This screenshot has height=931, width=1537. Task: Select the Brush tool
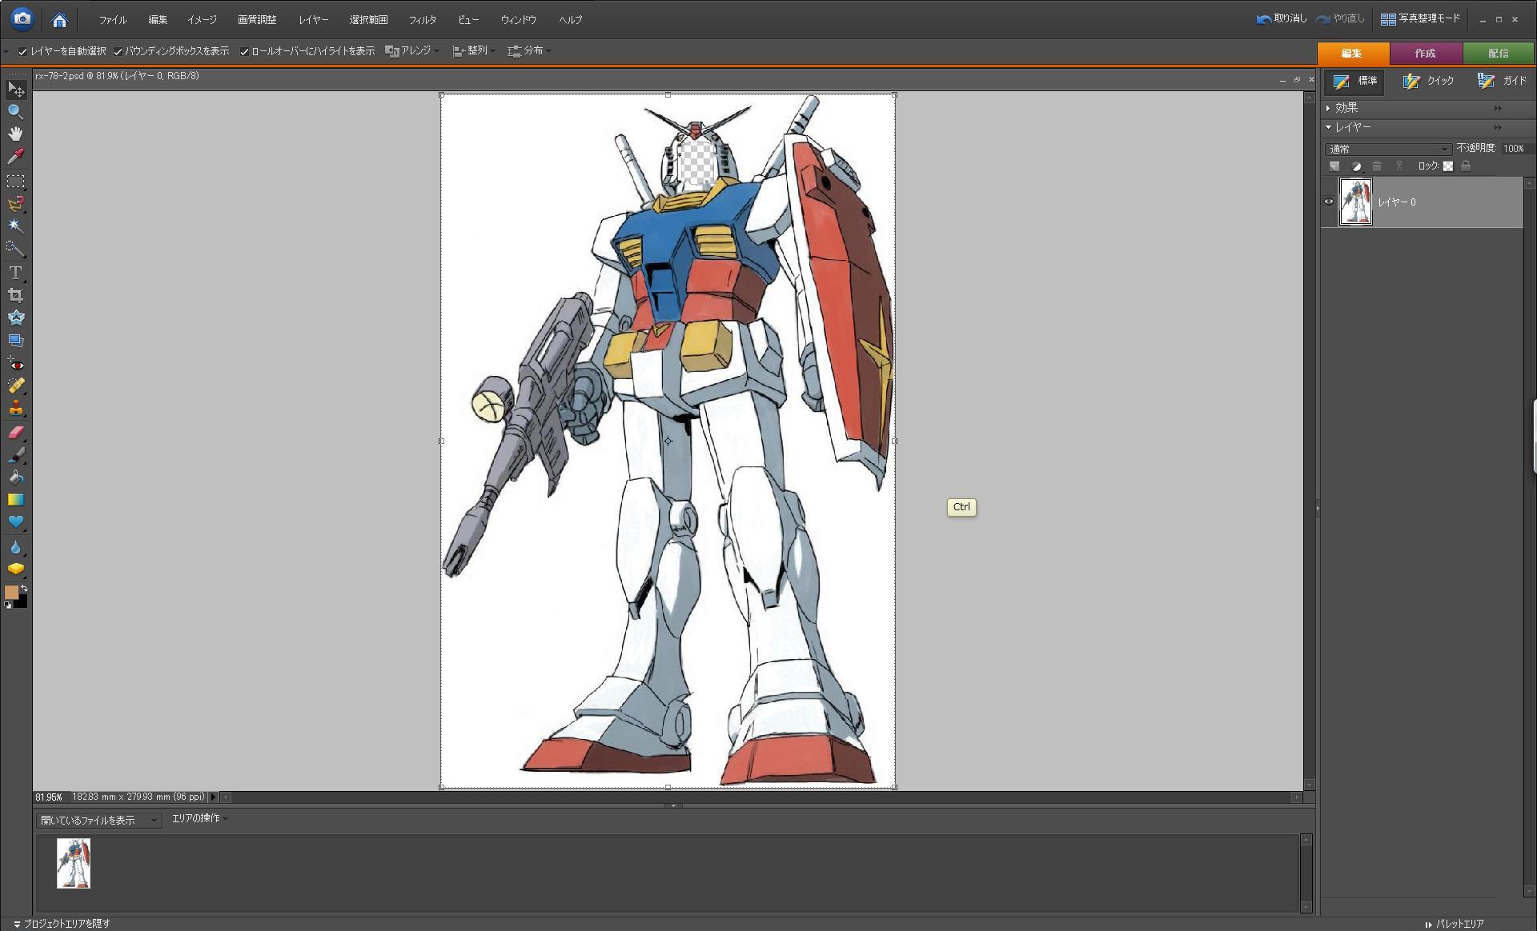15,455
